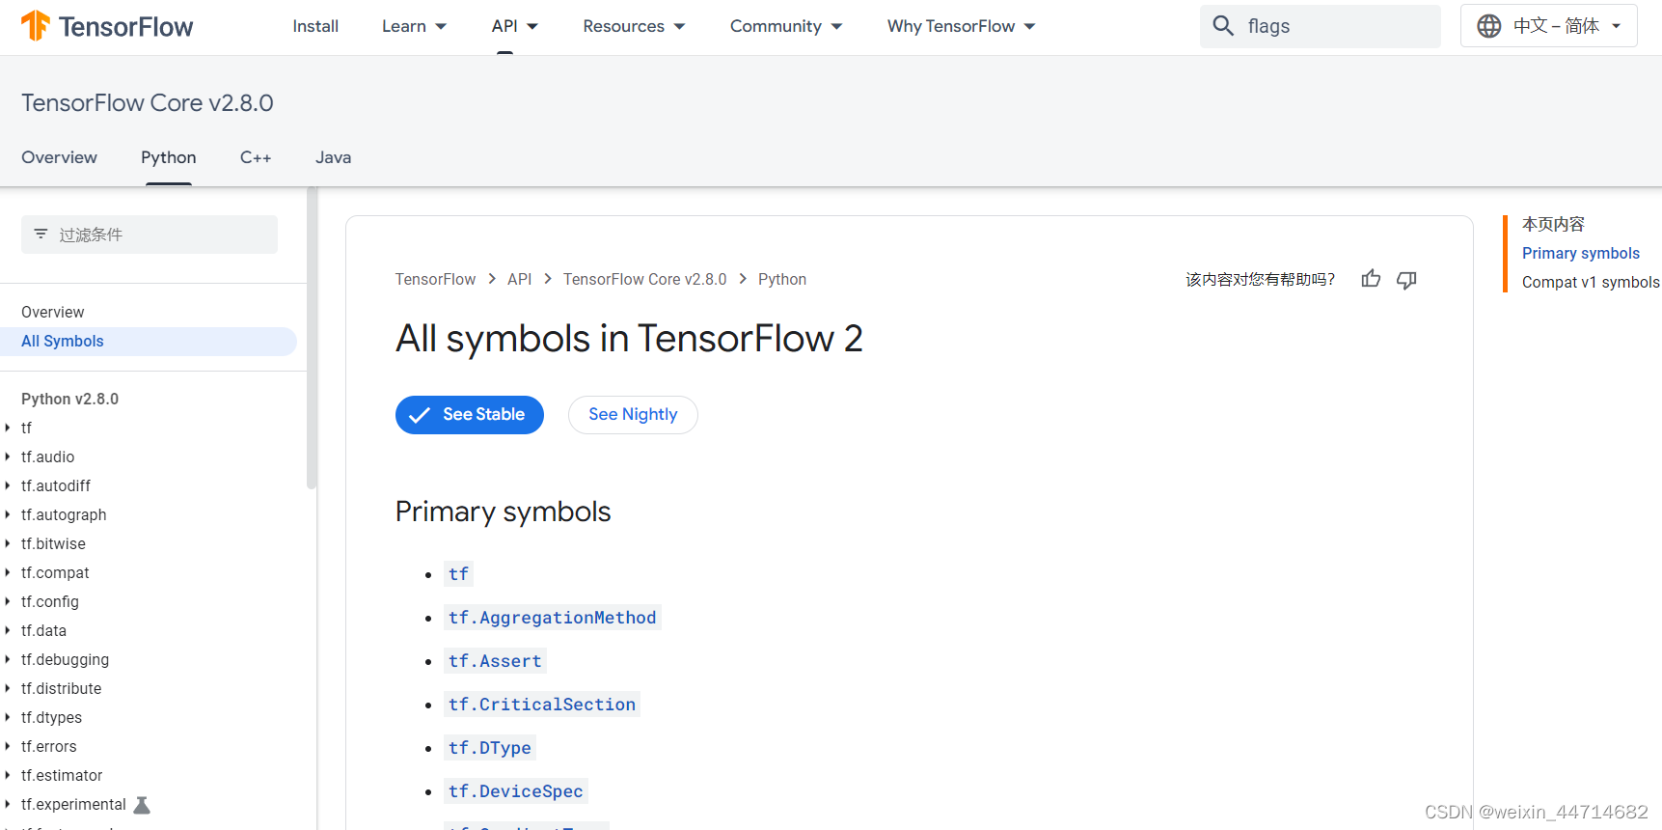This screenshot has width=1662, height=830.
Task: Open the tf symbol link in Primary symbols
Action: point(458,574)
